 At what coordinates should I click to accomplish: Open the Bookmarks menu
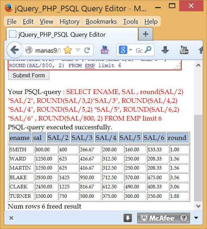pyautogui.click(x=101, y=22)
